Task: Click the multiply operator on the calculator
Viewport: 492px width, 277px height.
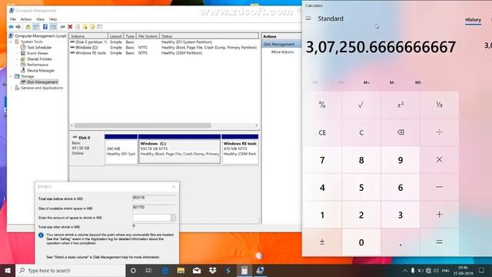Action: coord(439,160)
